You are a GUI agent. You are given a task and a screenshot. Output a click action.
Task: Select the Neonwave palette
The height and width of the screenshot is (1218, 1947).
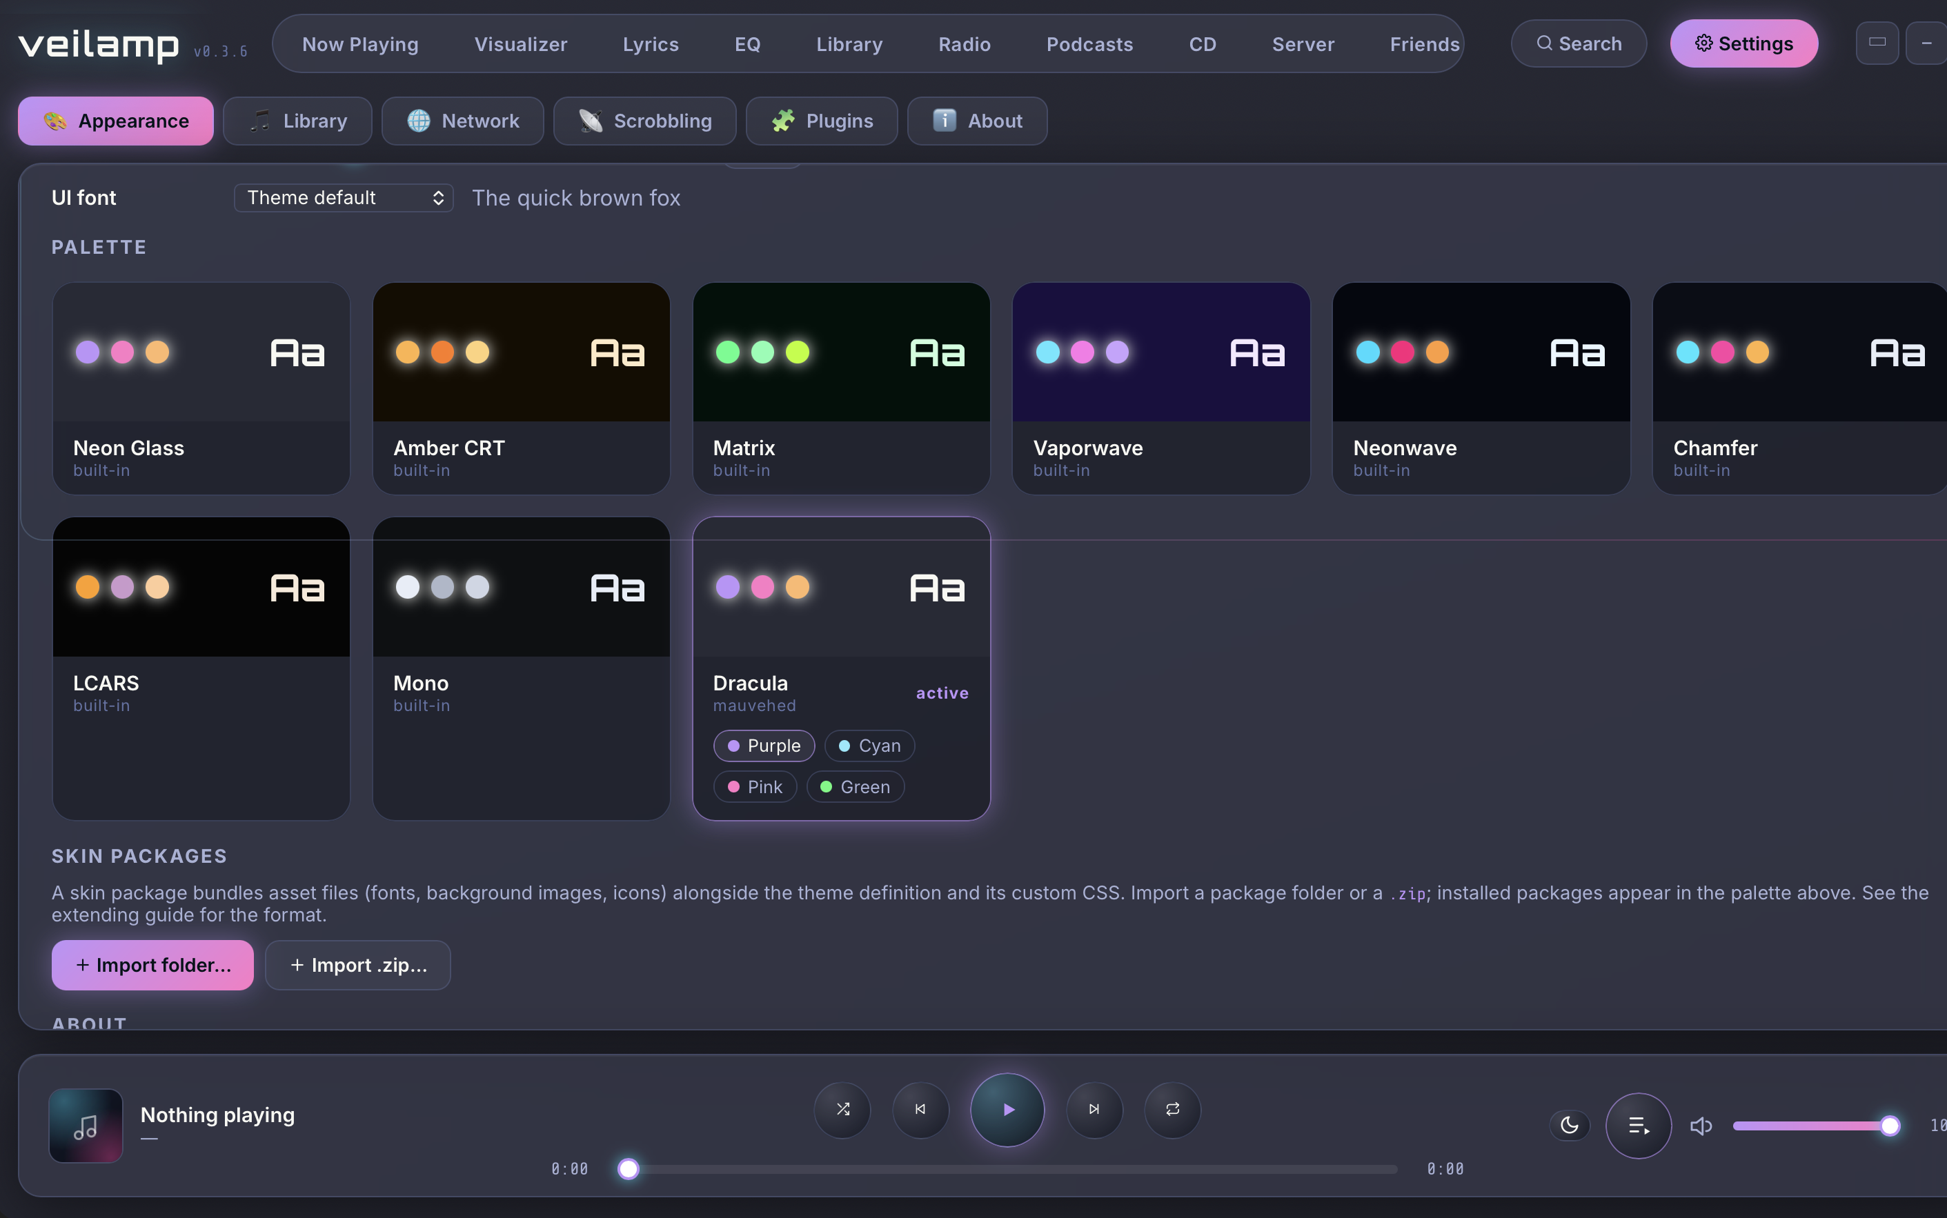1481,388
